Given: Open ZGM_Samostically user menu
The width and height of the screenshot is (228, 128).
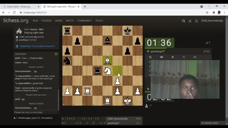Looking at the screenshot, I should point(212,21).
